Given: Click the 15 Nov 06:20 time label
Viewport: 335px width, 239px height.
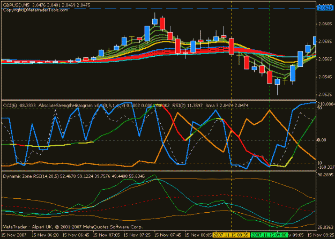Looking at the screenshot, I should (x=46, y=235).
